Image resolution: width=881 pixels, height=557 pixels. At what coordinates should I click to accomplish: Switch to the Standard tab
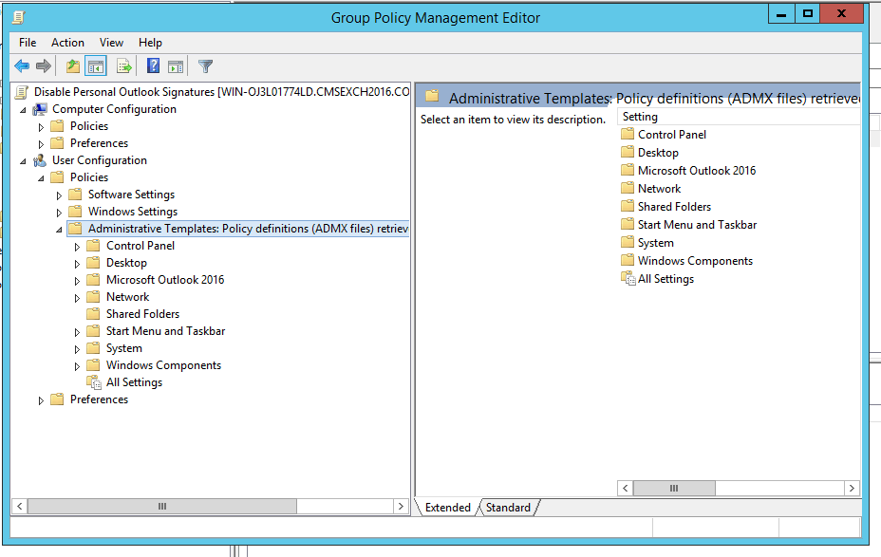coord(508,508)
